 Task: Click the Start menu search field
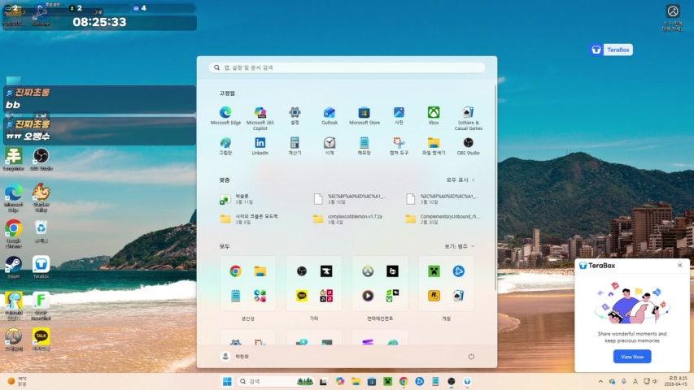coord(347,68)
